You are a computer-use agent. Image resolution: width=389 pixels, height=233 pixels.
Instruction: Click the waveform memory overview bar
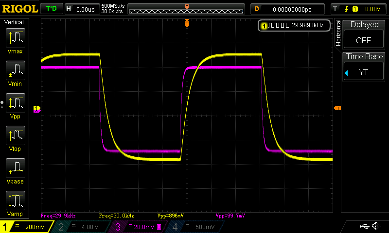pos(186,9)
